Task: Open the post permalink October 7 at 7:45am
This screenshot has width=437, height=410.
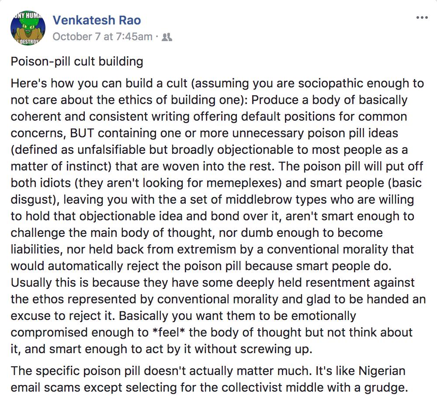Action: (103, 37)
